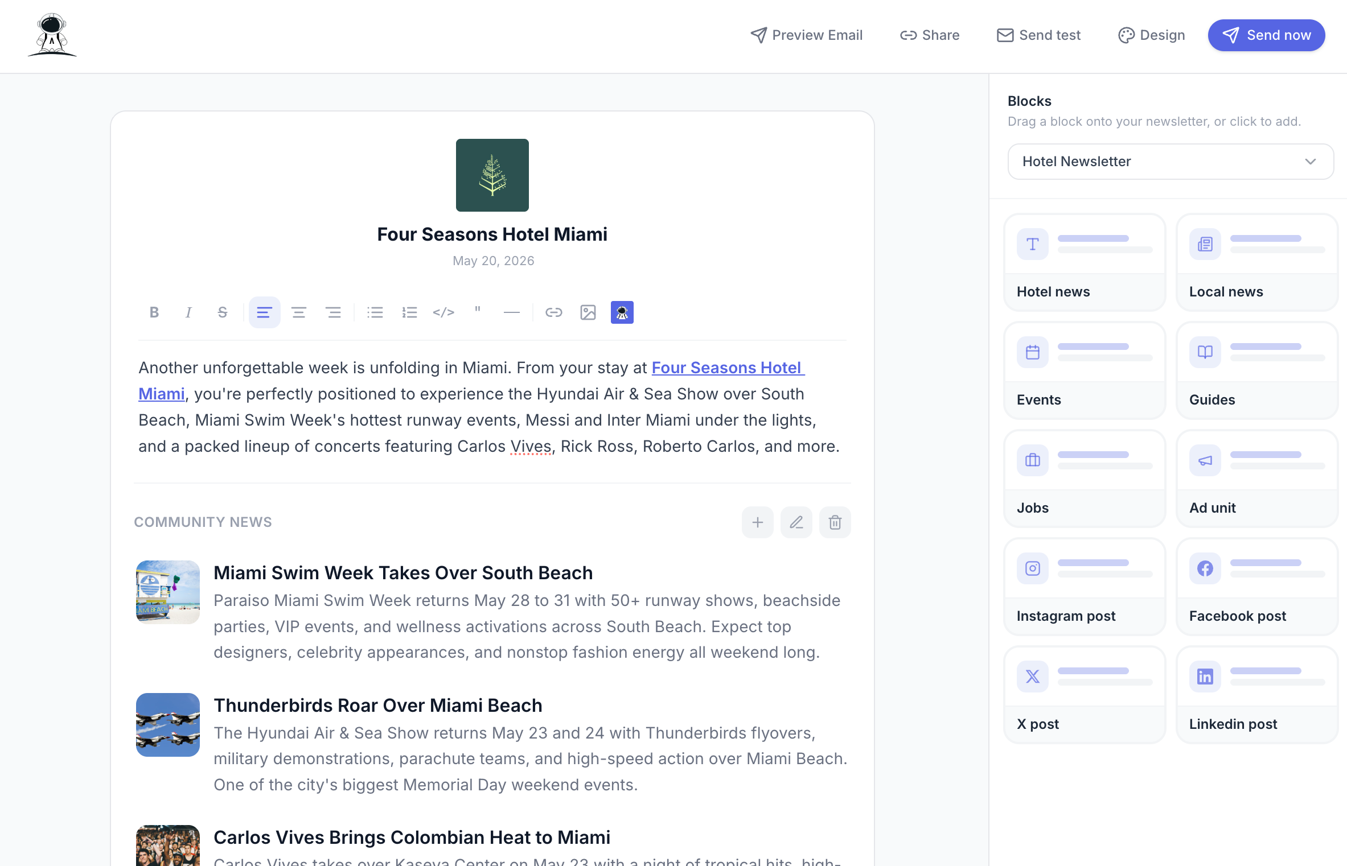Insert a code block
The image size is (1347, 866).
click(443, 312)
